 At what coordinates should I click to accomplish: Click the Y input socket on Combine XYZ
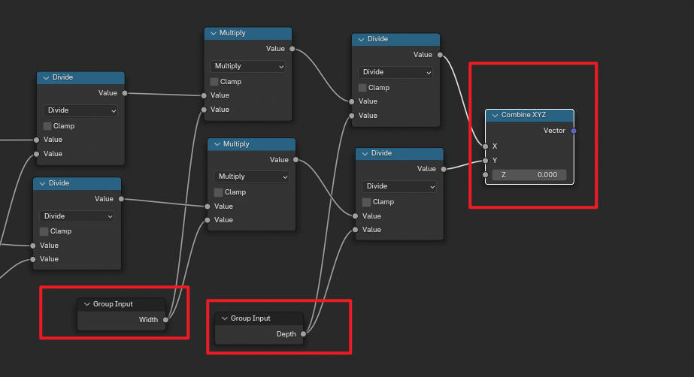pyautogui.click(x=486, y=160)
